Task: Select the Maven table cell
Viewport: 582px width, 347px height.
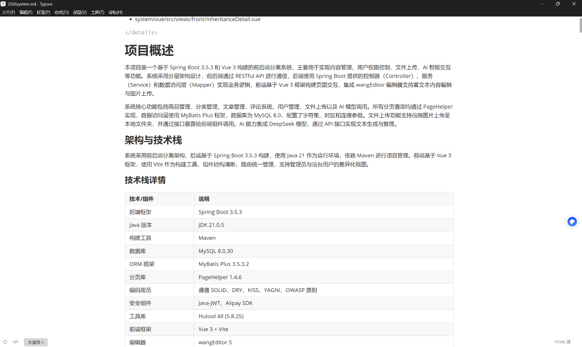Action: pos(324,238)
